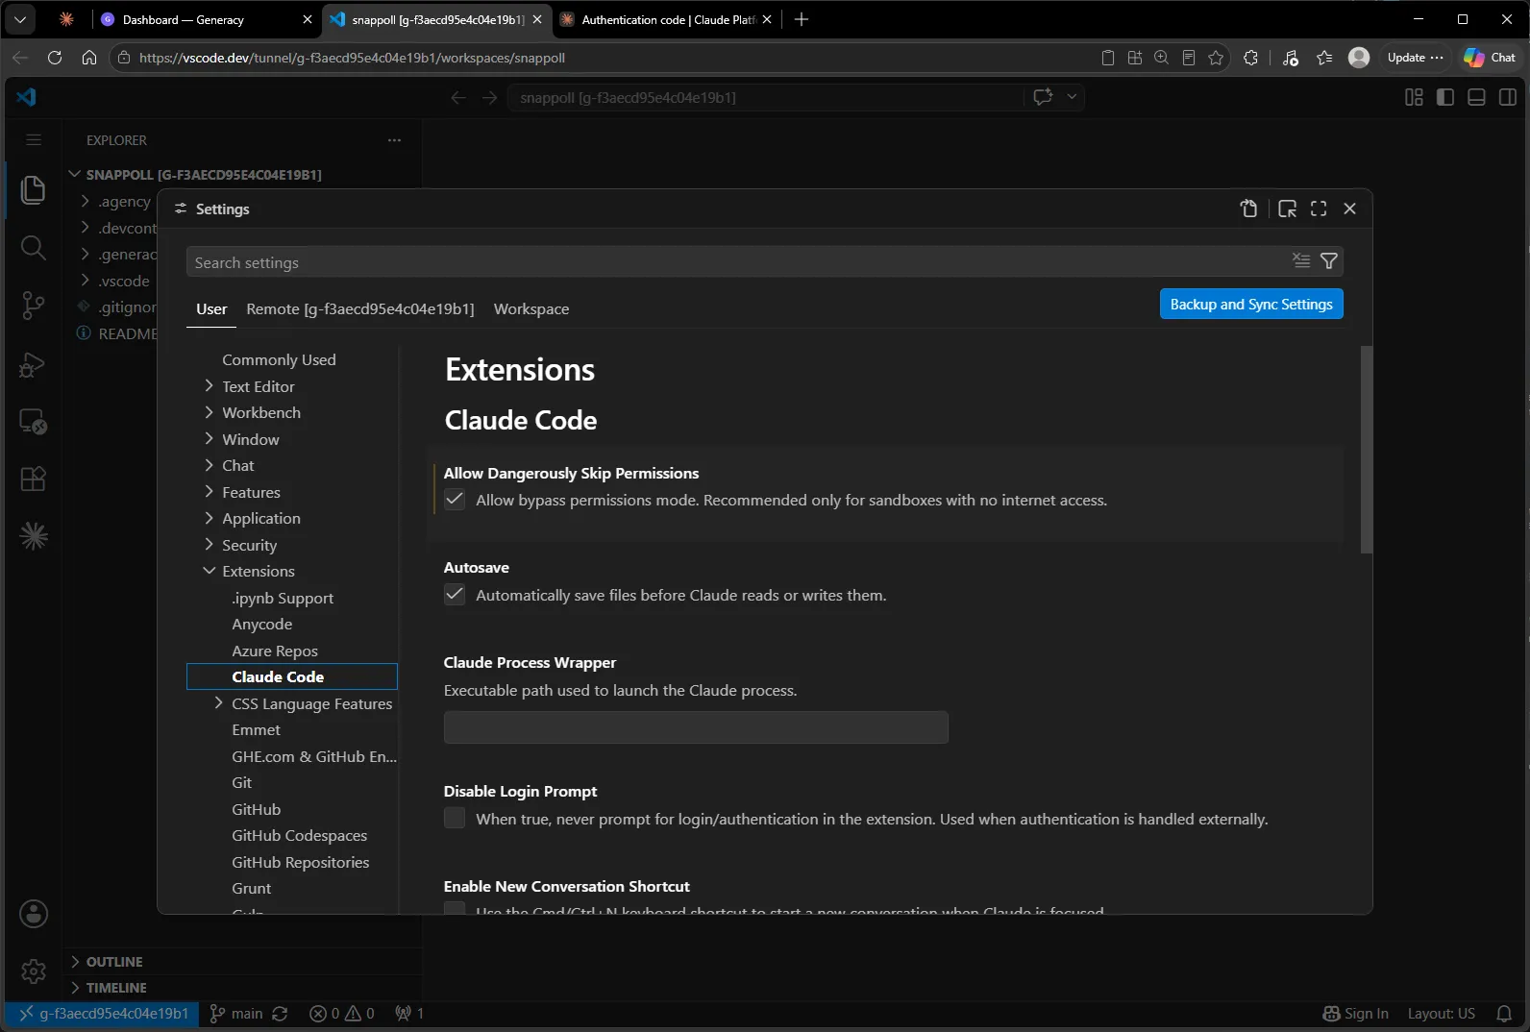
Task: Expand Security settings category
Action: pyautogui.click(x=210, y=545)
